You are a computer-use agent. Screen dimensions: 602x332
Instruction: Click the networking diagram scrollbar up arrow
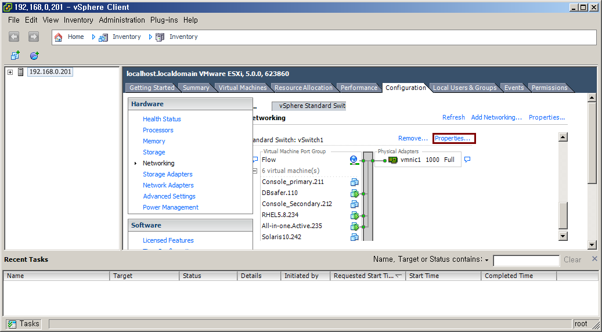(563, 137)
